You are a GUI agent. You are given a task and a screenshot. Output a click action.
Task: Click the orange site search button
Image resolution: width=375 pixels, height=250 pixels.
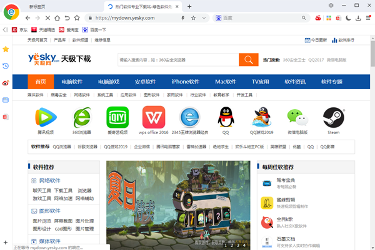point(249,60)
